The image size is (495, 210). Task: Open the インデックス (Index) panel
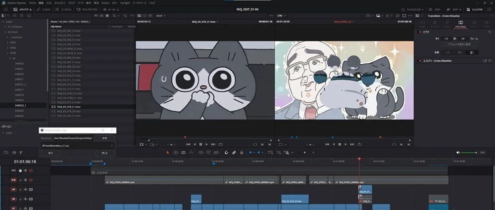point(63,9)
